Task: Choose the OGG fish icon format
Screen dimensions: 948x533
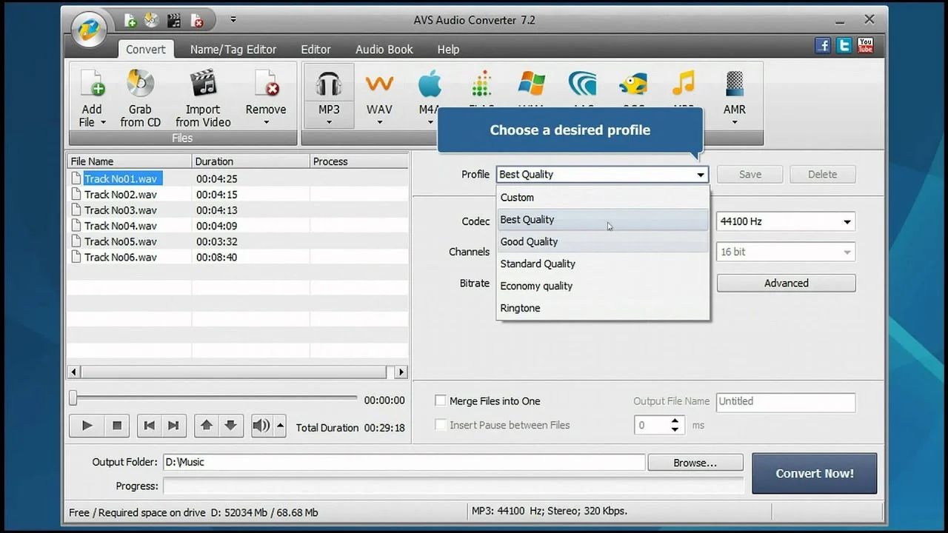Action: [x=633, y=85]
